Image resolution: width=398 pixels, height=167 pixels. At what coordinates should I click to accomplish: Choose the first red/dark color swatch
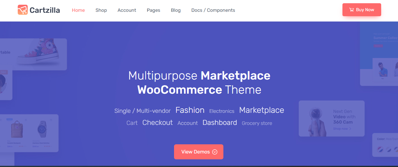[x=380, y=150]
